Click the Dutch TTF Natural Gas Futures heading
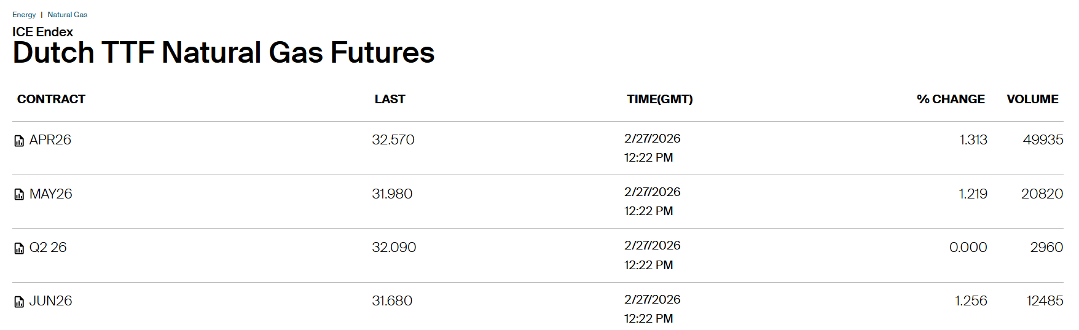The height and width of the screenshot is (330, 1079). [224, 53]
